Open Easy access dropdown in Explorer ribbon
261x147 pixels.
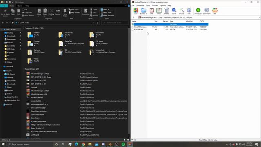pos(75,13)
